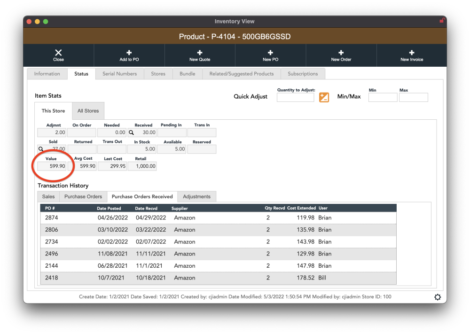This screenshot has height=334, width=470.
Task: Switch to the Serial Numbers tab
Action: pyautogui.click(x=119, y=74)
